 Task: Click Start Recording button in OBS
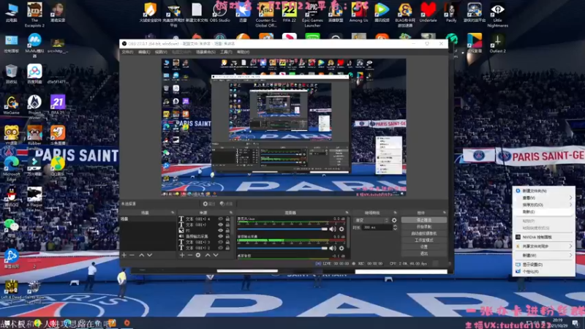[424, 227]
